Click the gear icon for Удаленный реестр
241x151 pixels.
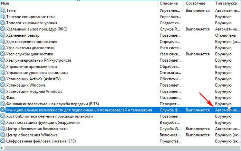pyautogui.click(x=3, y=35)
